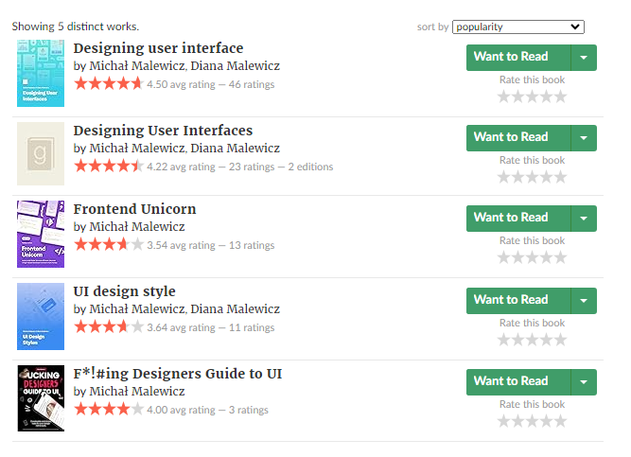Give Designing User Interfaces one star
This screenshot has width=631, height=457.
point(504,177)
